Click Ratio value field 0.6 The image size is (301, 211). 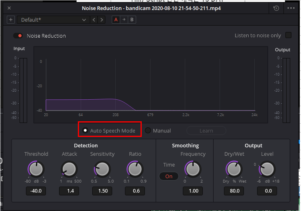[x=135, y=191]
